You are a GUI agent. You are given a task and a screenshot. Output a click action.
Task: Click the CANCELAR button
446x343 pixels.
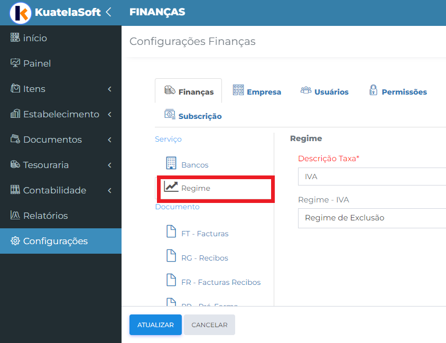(209, 325)
